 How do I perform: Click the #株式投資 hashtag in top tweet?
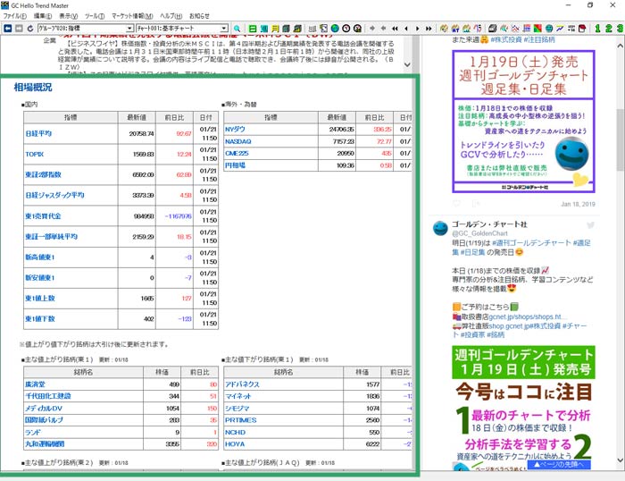[506, 39]
